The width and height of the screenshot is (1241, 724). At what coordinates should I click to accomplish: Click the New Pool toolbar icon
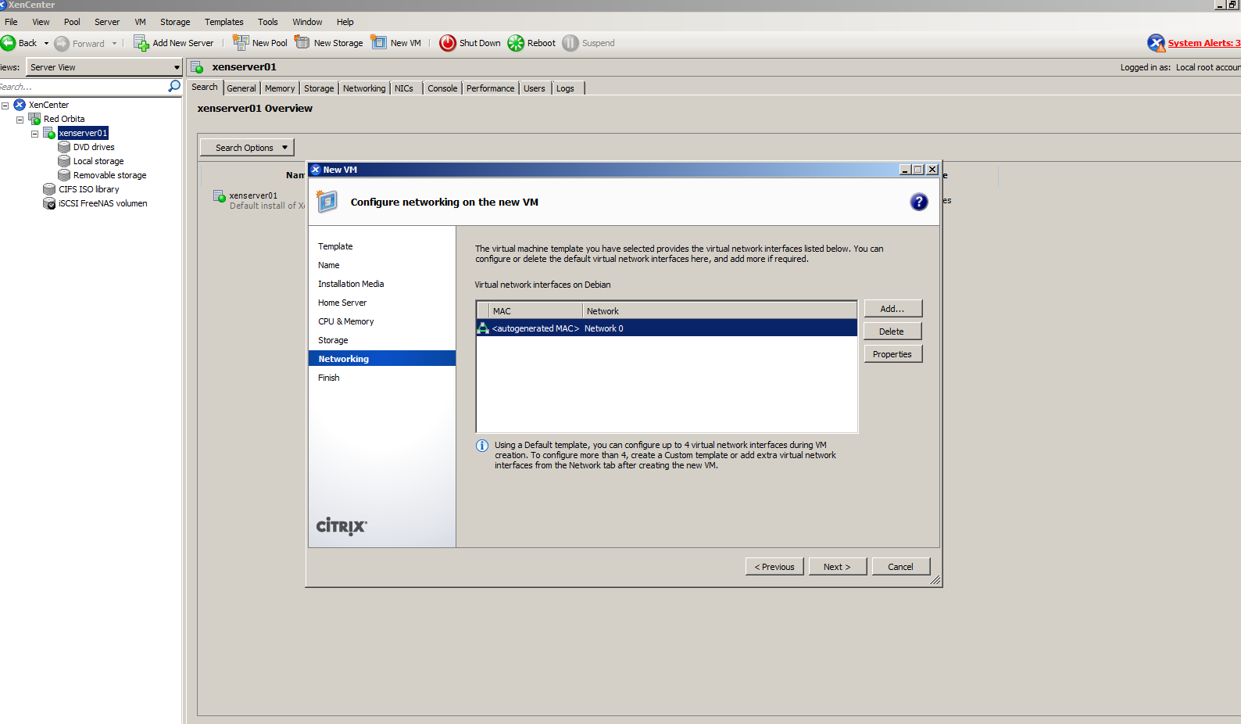241,43
